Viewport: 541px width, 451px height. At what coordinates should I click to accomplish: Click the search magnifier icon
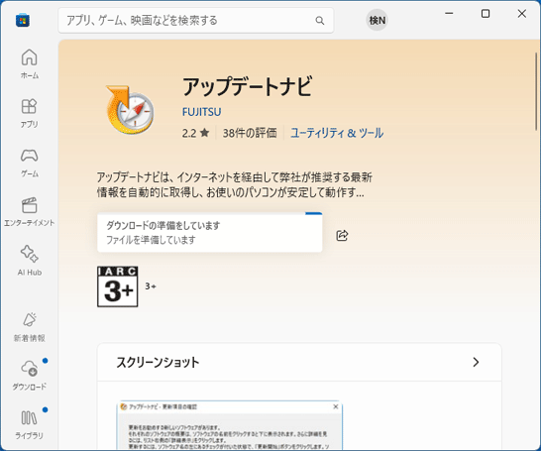[x=320, y=21]
